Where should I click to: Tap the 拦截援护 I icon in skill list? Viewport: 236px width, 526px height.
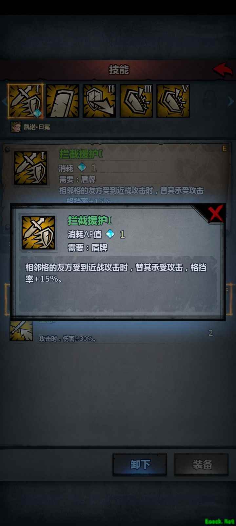[x=30, y=168]
